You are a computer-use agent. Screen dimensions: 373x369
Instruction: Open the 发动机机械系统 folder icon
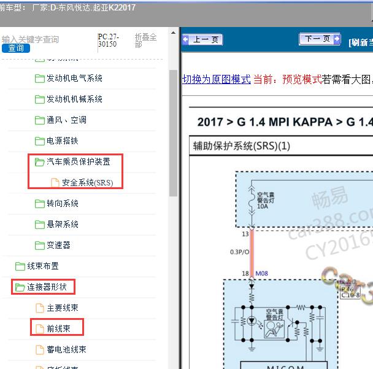click(39, 99)
